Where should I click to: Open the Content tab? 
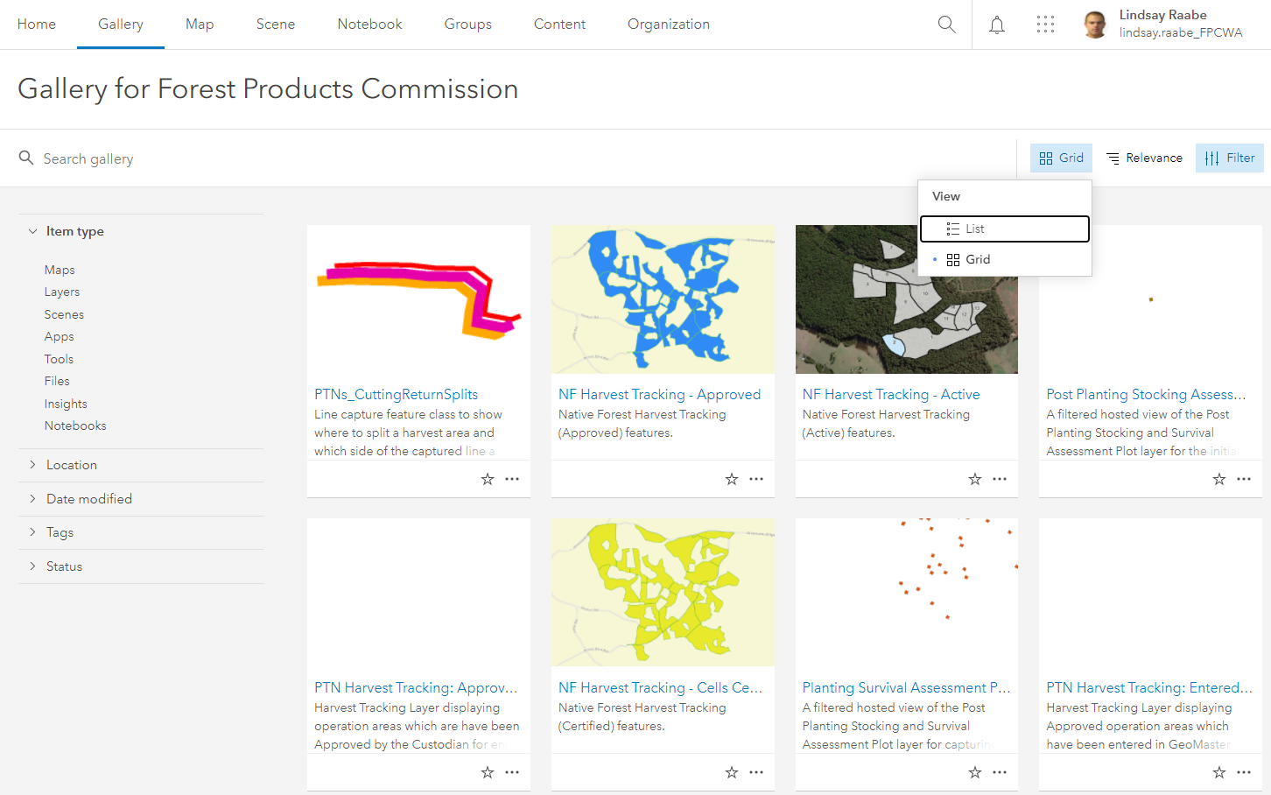[560, 25]
